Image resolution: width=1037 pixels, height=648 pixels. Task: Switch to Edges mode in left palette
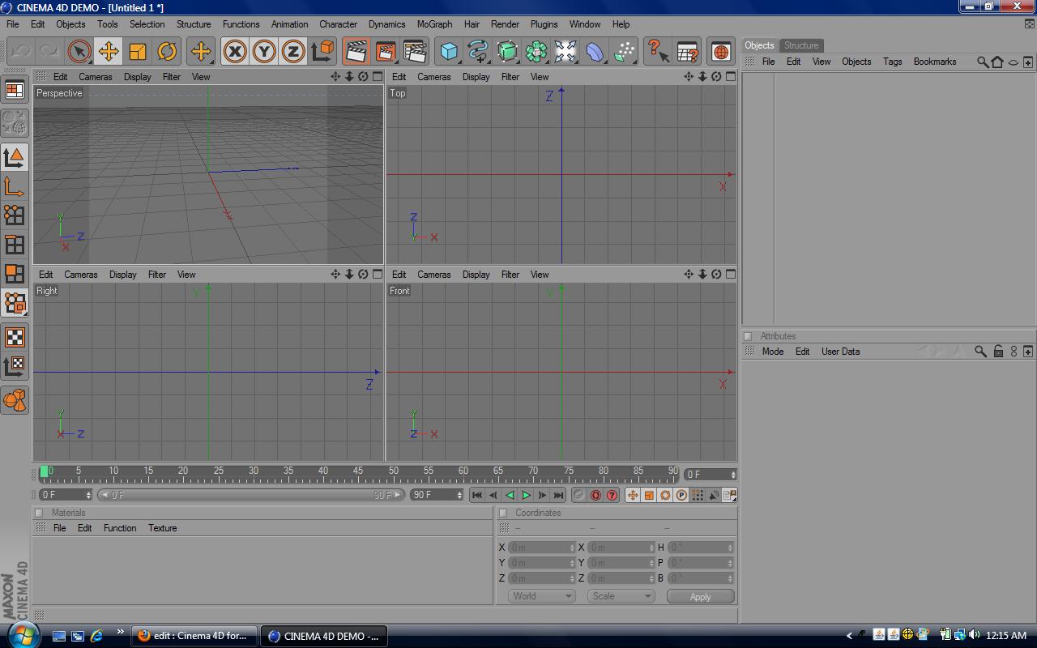tap(15, 244)
